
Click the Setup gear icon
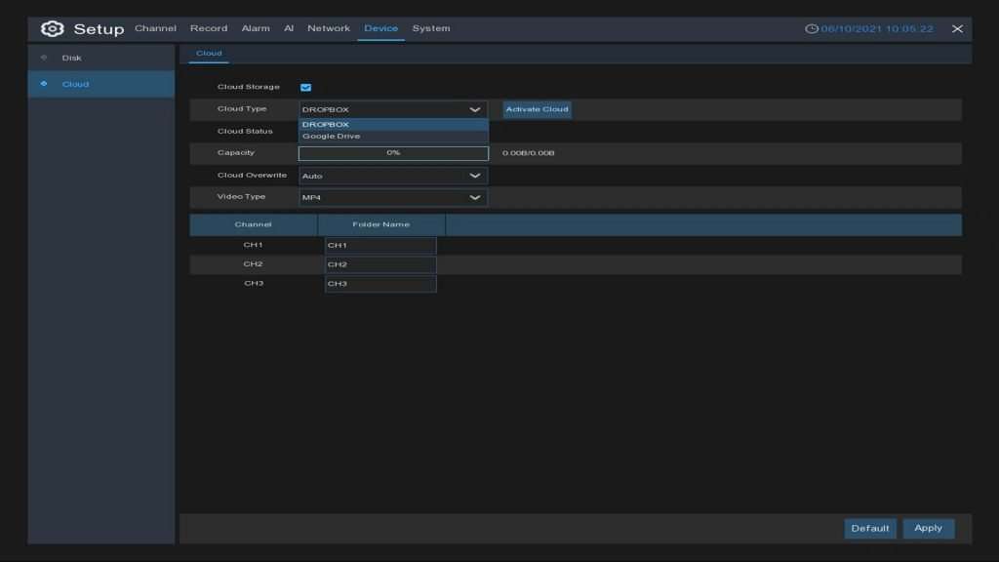point(52,28)
